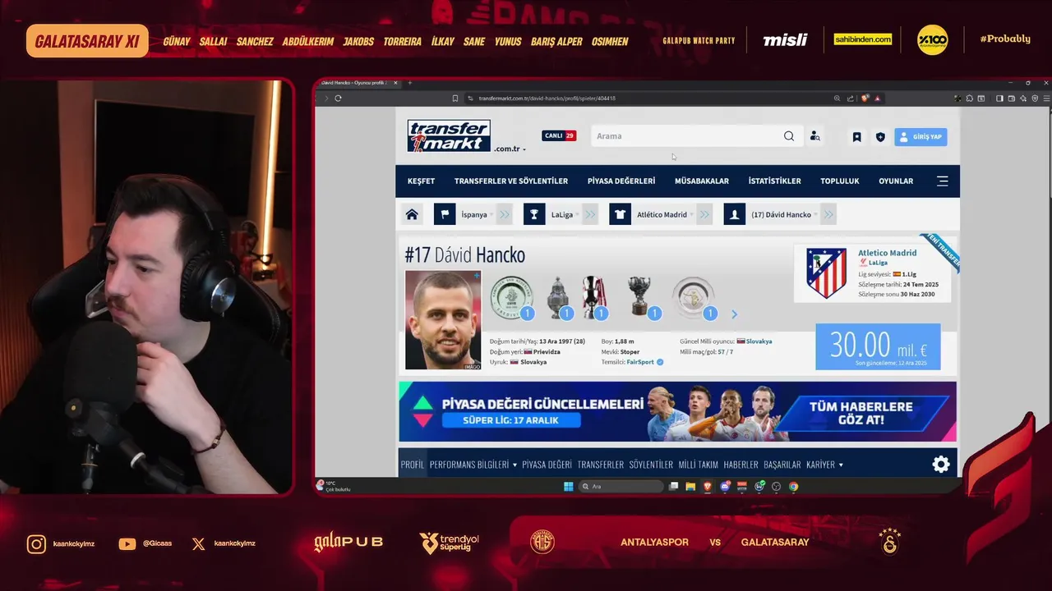Click the player silhouette icon in breadcrumb
This screenshot has width=1052, height=591.
(735, 214)
